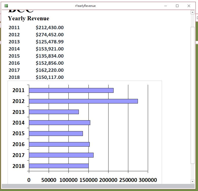The width and height of the screenshot is (198, 191).
Task: Select the 2017 year cell in table
Action: point(14,70)
